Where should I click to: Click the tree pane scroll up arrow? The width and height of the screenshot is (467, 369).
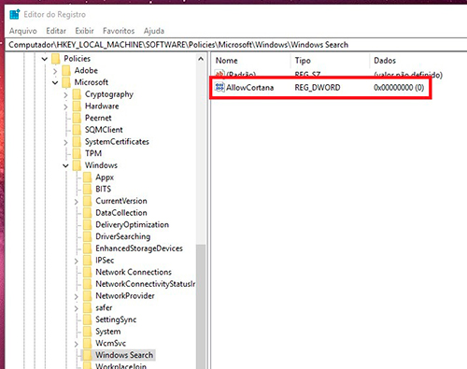coord(201,59)
